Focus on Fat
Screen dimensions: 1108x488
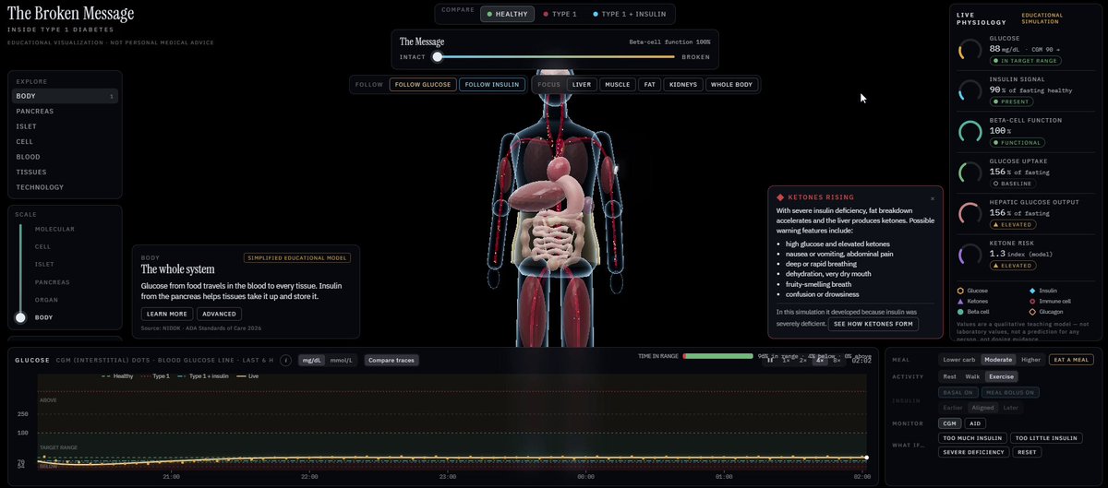pyautogui.click(x=650, y=85)
